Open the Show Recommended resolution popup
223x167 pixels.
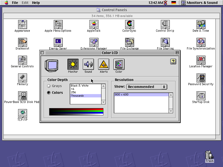pos(147,87)
